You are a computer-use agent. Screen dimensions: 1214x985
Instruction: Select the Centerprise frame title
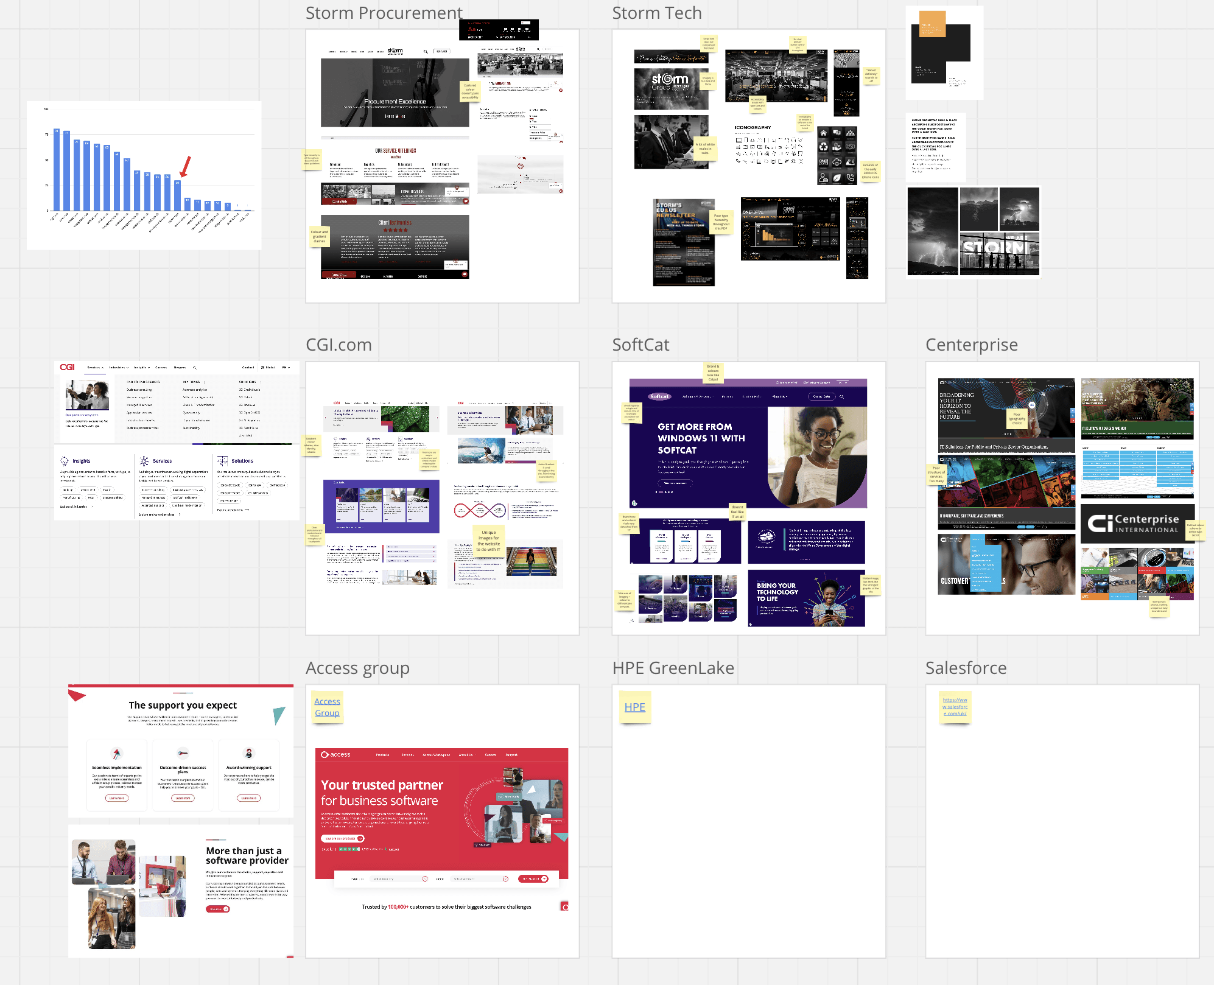(972, 345)
